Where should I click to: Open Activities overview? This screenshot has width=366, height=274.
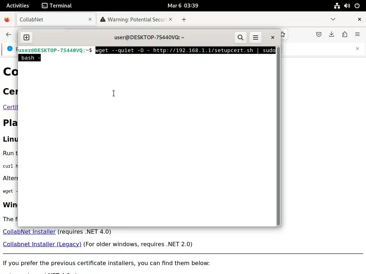tap(18, 6)
